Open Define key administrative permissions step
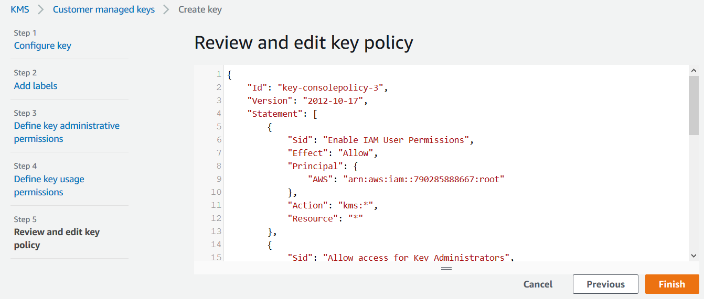The width and height of the screenshot is (704, 299). point(67,132)
